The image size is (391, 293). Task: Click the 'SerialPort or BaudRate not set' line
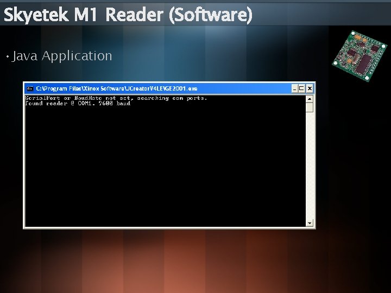tap(116, 98)
